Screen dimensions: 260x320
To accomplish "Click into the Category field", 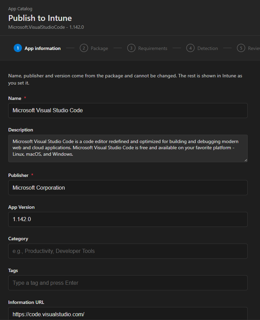I will pyautogui.click(x=128, y=251).
